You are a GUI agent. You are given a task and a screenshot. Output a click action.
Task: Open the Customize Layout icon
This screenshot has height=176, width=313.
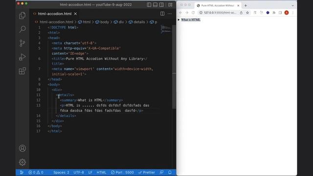point(170,4)
